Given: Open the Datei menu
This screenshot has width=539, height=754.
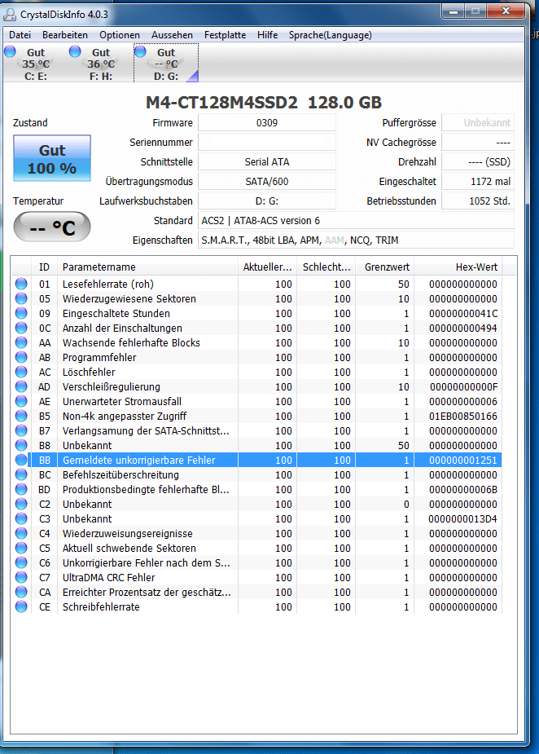Looking at the screenshot, I should click(x=20, y=35).
